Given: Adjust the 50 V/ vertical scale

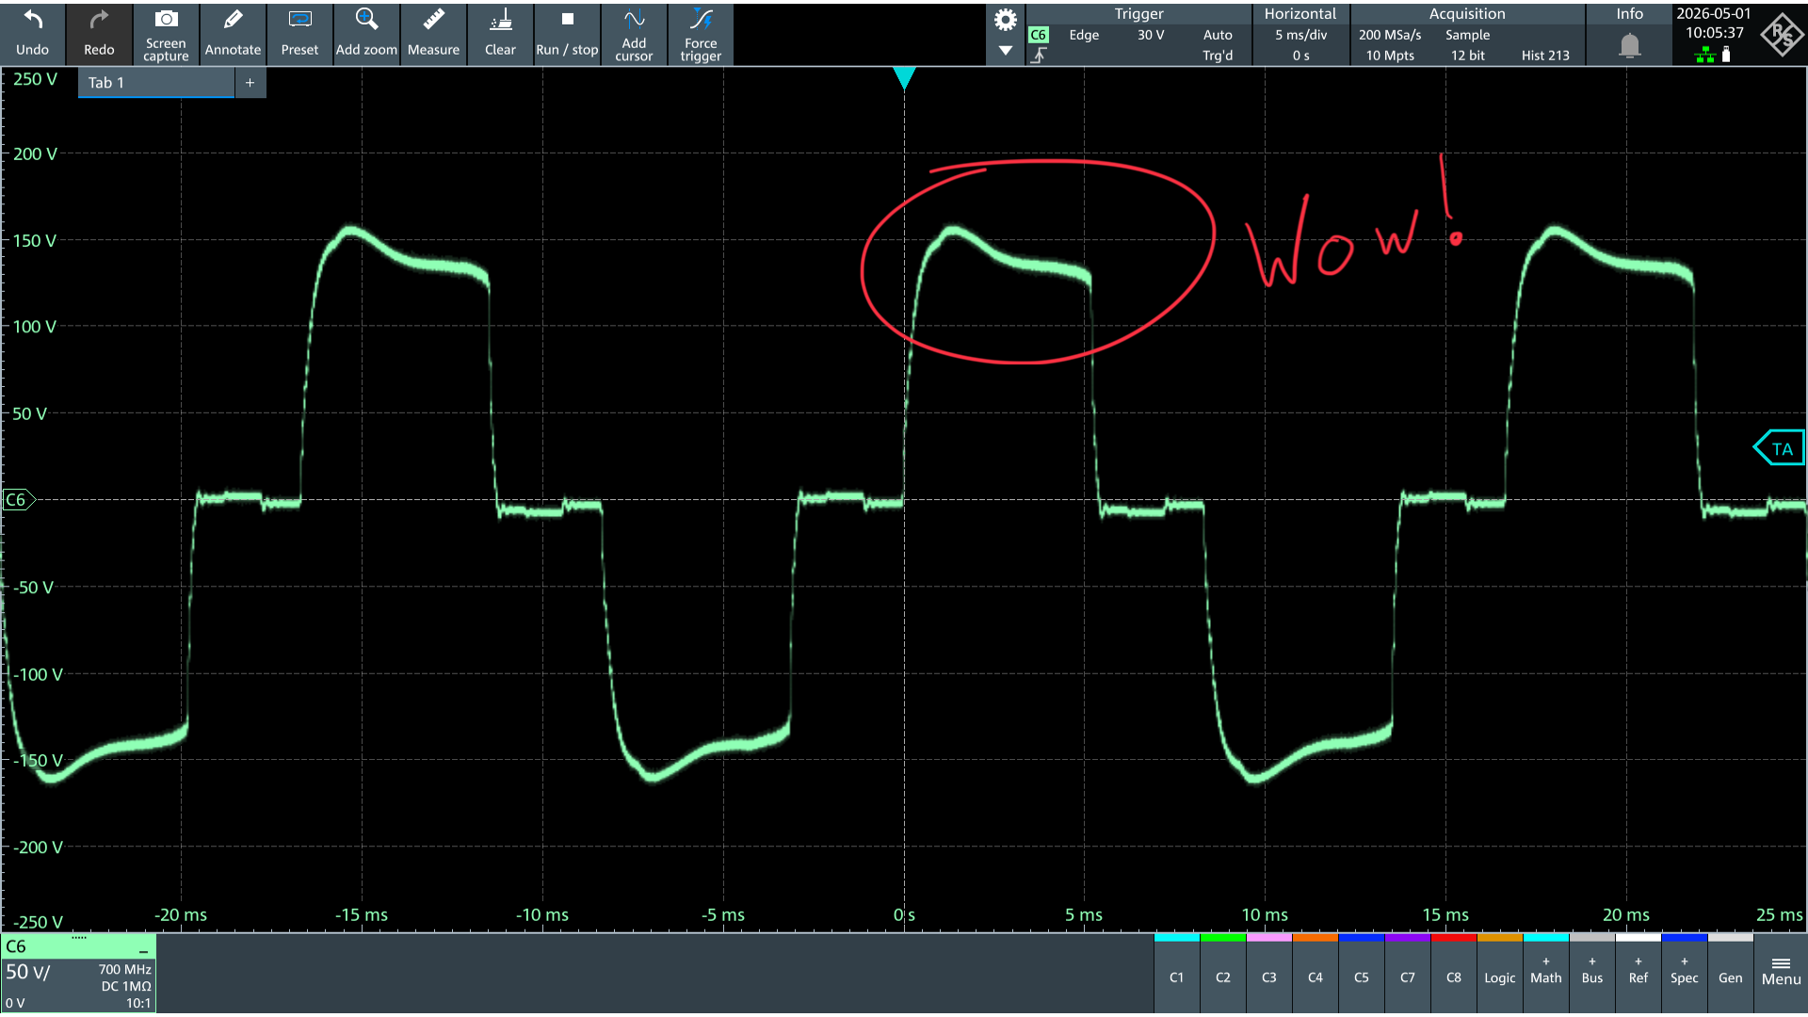Looking at the screenshot, I should (x=28, y=973).
